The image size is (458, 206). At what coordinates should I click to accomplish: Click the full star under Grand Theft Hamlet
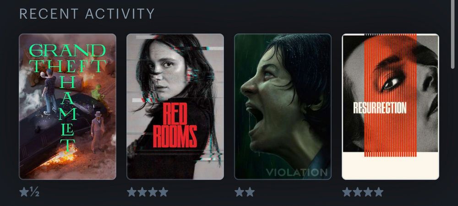pyautogui.click(x=24, y=192)
